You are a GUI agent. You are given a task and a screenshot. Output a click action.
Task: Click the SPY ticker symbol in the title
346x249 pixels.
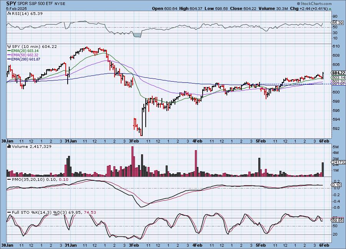pyautogui.click(x=11, y=3)
